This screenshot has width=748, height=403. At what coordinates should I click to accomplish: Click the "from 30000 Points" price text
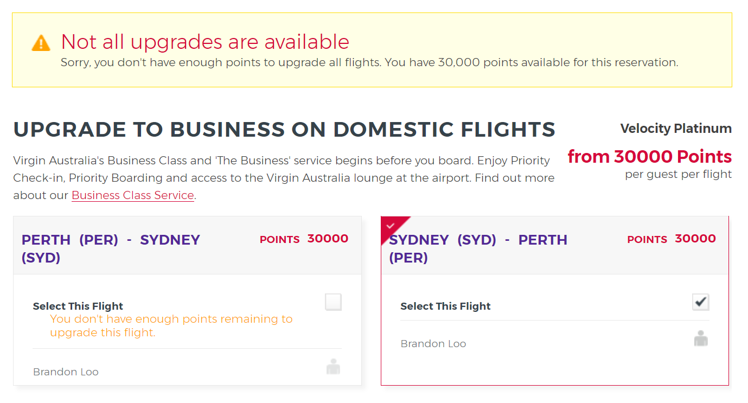[649, 157]
